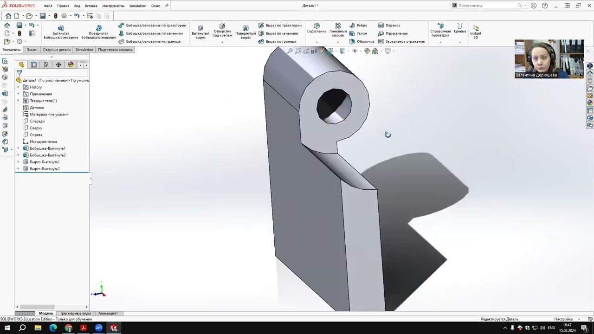Click Материал <не указан> item
Viewport: 594px width, 334px height.
click(49, 115)
